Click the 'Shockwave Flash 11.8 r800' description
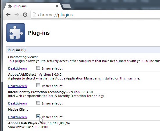This screenshot has height=131, width=160. (28, 127)
